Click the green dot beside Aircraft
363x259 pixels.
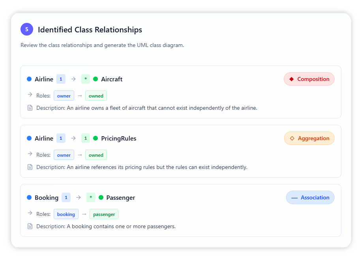95,79
